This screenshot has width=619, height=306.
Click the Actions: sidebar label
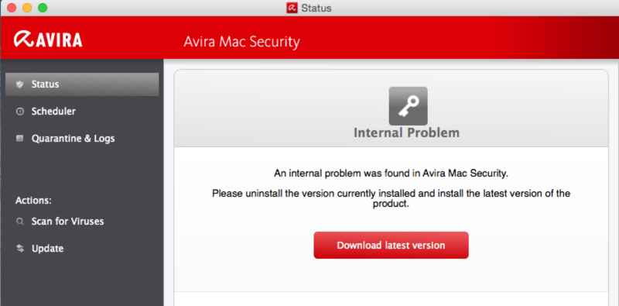point(33,201)
